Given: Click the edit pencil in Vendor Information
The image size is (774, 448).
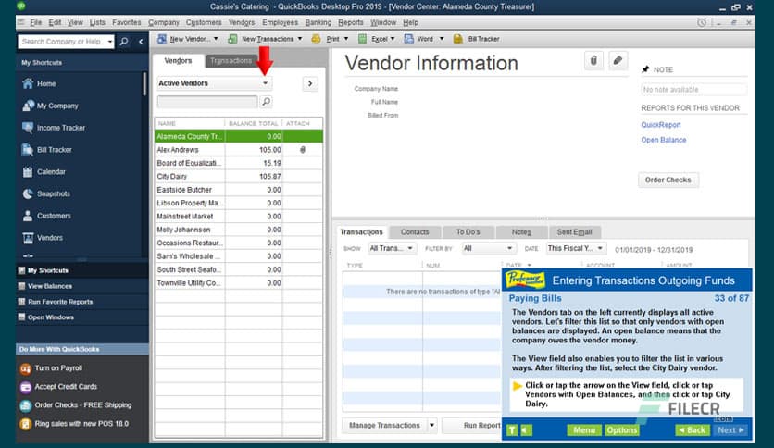Looking at the screenshot, I should tap(618, 61).
